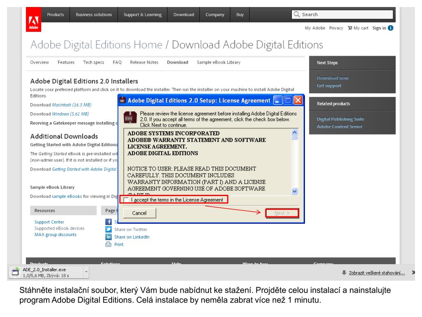Click the Sign in link
422x317 pixels.
pos(379,28)
